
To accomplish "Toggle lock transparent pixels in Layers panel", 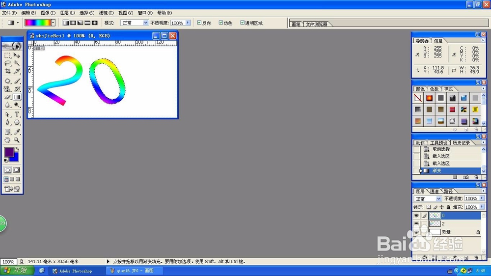I will [x=429, y=207].
